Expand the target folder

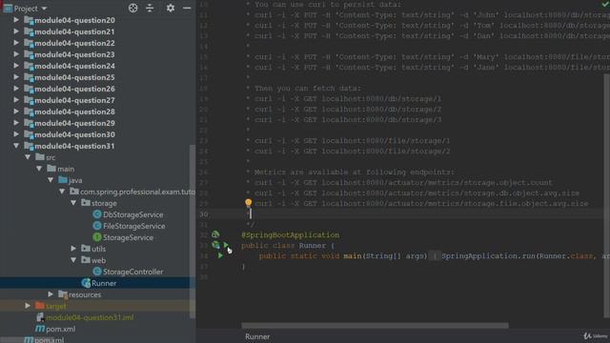pos(28,306)
